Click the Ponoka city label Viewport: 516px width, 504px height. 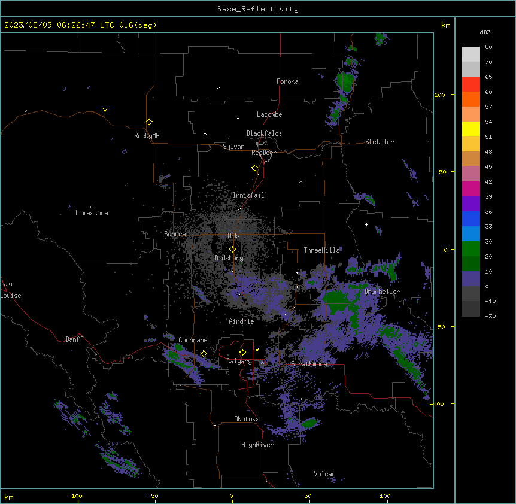click(x=287, y=81)
